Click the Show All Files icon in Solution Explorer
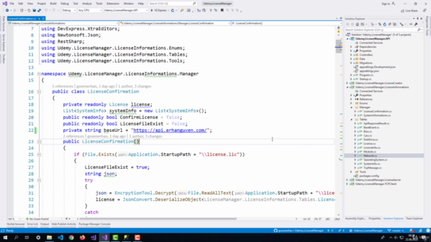This screenshot has width=431, height=242. (395, 24)
